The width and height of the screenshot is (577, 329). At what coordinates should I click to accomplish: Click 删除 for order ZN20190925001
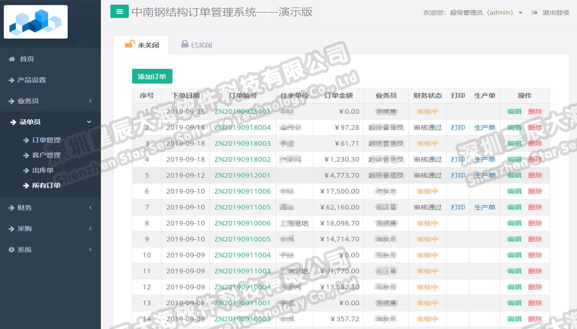point(535,111)
